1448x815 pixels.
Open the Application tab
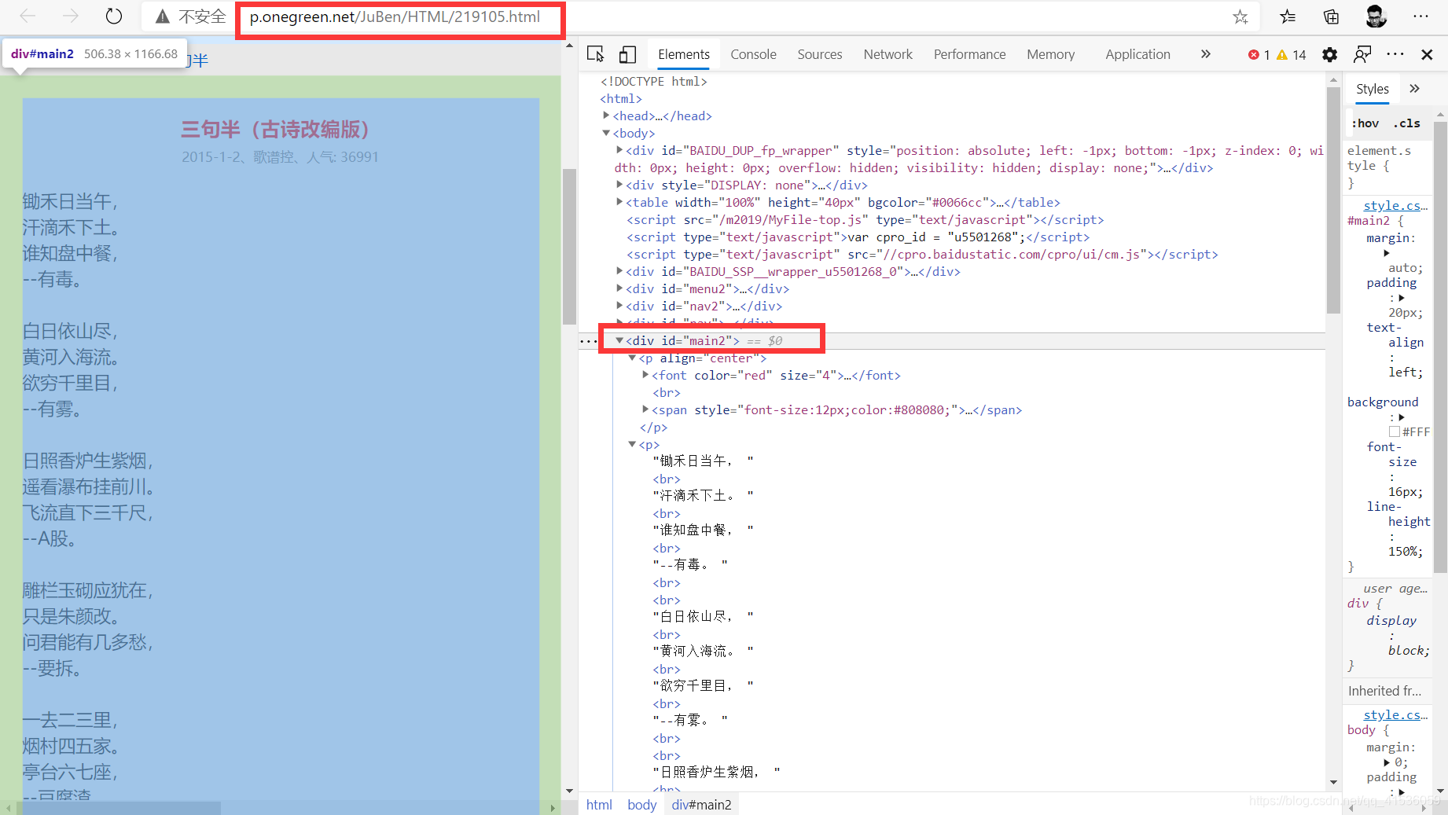(x=1137, y=54)
